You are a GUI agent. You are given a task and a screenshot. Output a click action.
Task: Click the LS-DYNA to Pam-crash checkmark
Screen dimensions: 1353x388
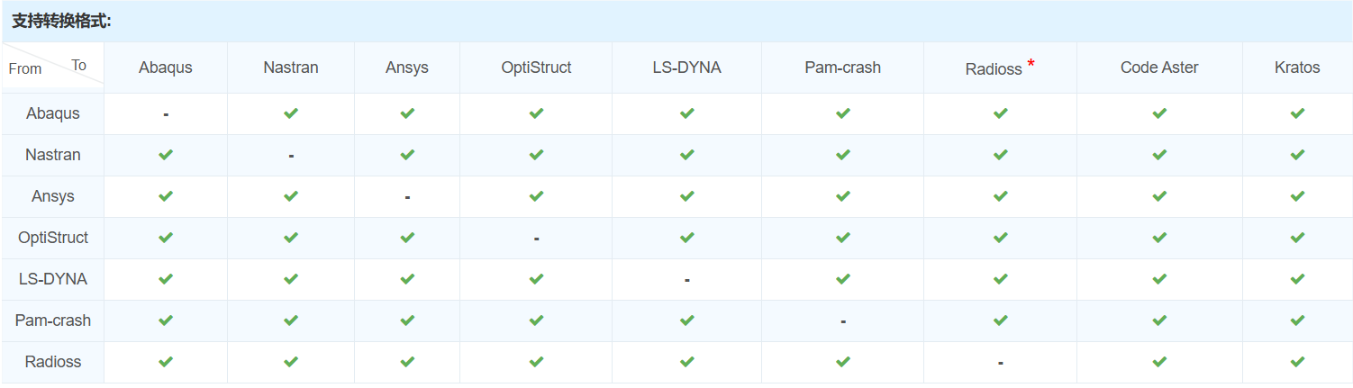click(842, 279)
